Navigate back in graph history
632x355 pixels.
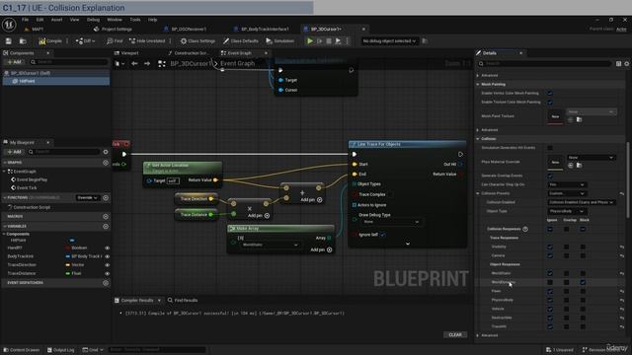[x=134, y=63]
